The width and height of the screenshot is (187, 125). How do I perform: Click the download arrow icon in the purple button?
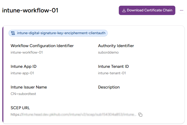[x=124, y=10]
